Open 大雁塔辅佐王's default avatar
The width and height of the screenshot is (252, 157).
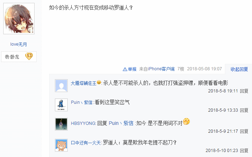(61, 86)
